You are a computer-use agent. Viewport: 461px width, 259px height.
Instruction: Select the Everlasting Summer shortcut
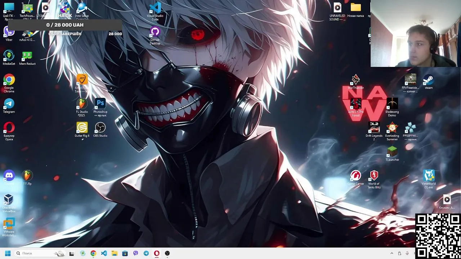(x=392, y=131)
